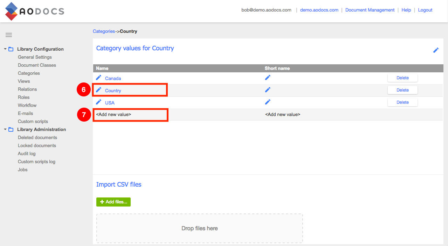Click the Add files button
The image size is (448, 246).
pos(113,202)
